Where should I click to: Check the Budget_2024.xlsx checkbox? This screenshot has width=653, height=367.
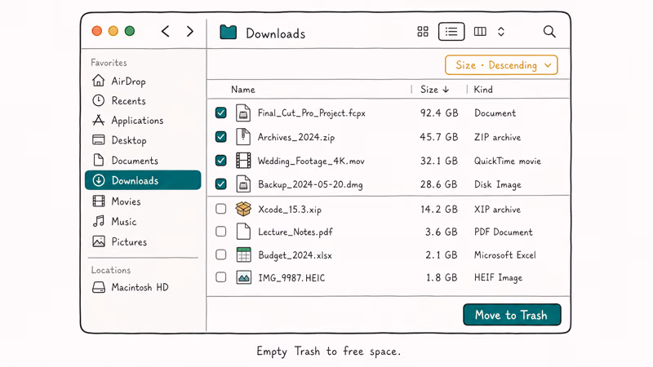click(221, 254)
